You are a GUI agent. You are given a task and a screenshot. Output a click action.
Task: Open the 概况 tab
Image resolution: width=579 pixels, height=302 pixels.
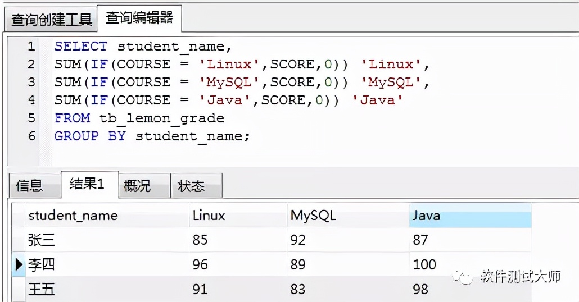(137, 186)
